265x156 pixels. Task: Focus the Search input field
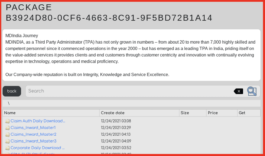click(x=129, y=91)
